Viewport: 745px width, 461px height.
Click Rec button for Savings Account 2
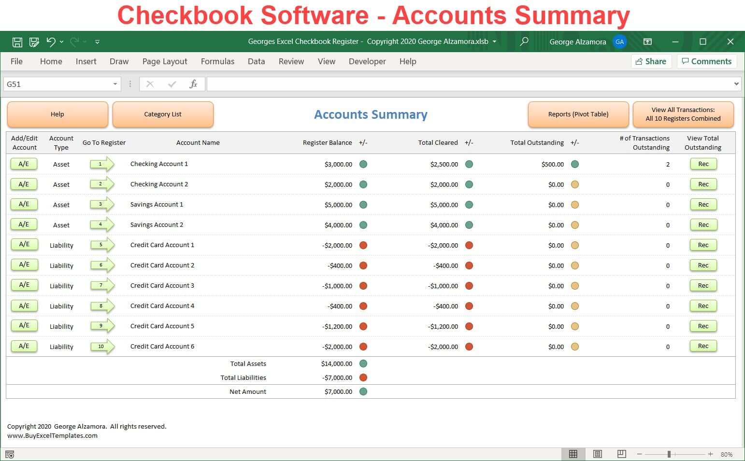tap(703, 224)
